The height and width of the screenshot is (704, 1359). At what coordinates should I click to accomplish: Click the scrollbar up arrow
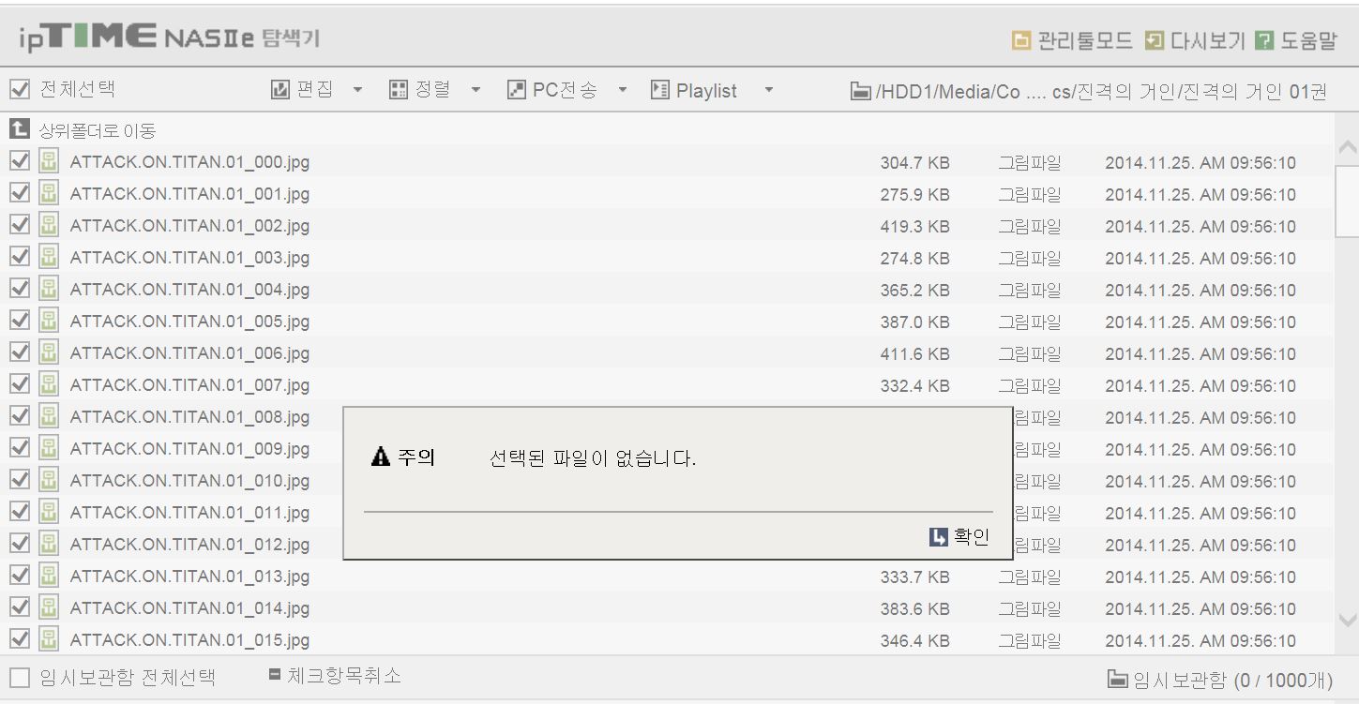(x=1347, y=148)
